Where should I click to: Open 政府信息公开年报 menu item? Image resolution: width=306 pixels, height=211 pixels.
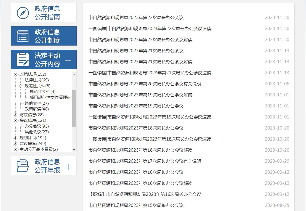tap(44, 166)
